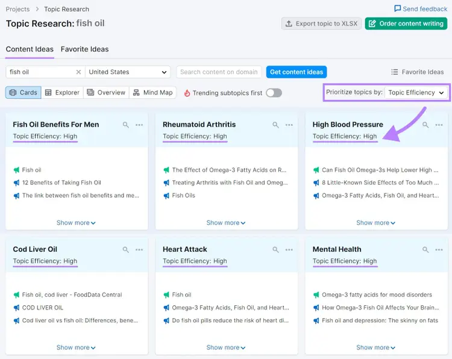
Task: Click the Cod Liver Oil card title
Action: 35,249
